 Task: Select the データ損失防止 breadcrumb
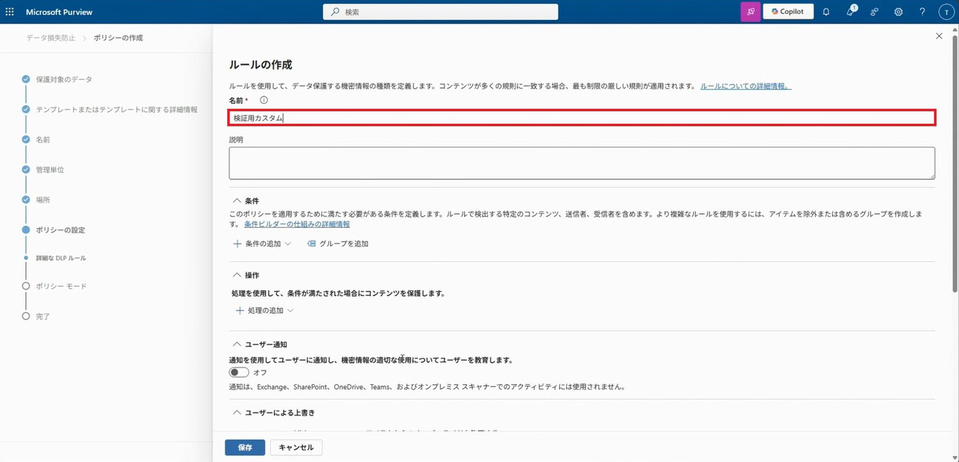pos(50,38)
